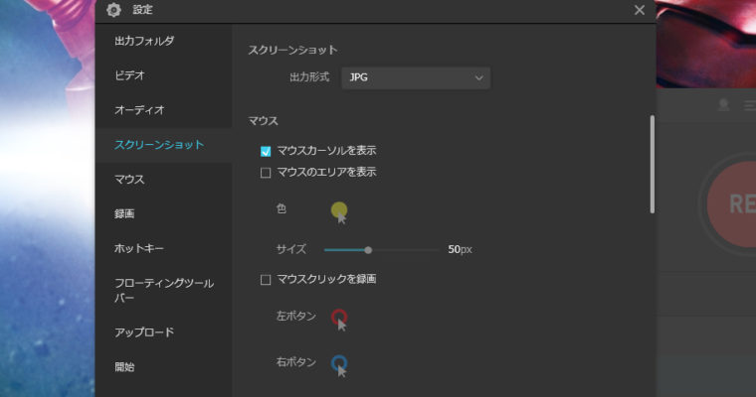
Task: Select the スクリーンショット sidebar item
Action: pos(164,145)
